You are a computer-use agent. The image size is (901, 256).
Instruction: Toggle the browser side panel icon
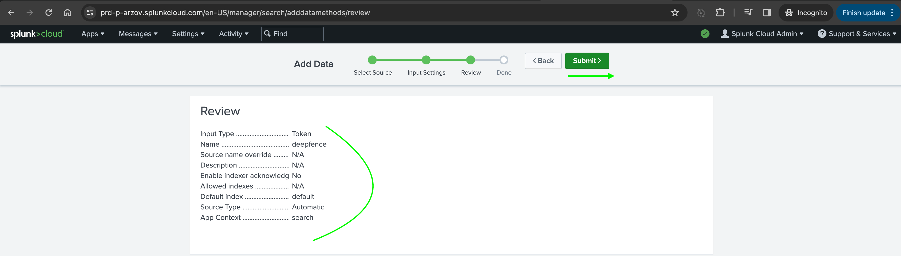coord(767,13)
